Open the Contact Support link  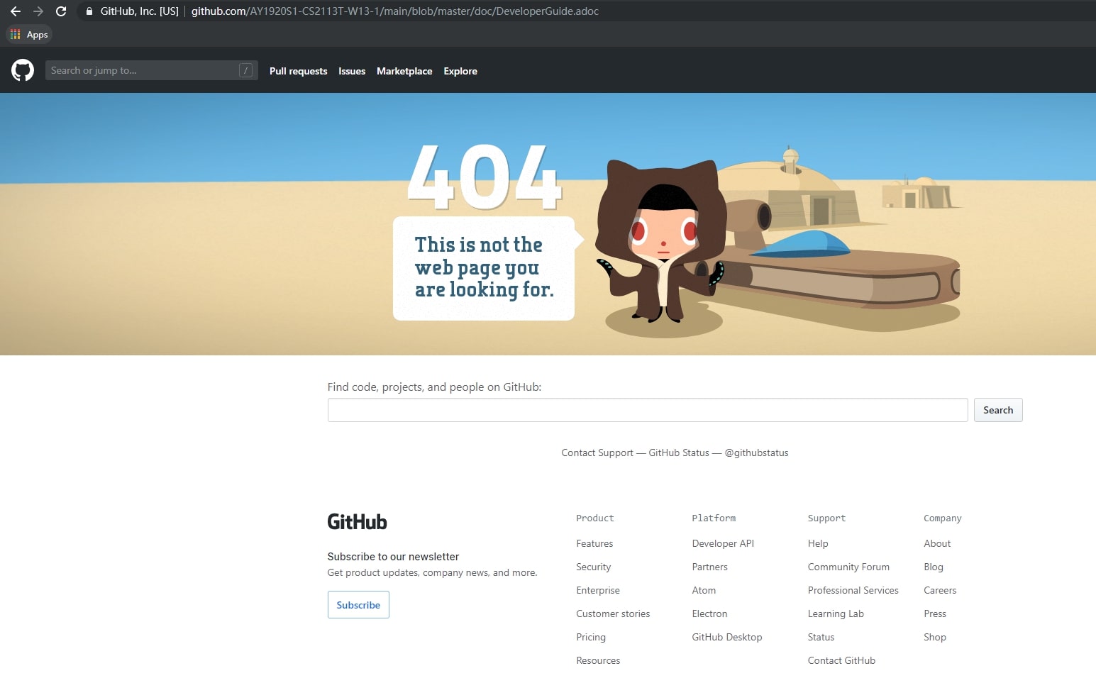point(597,452)
